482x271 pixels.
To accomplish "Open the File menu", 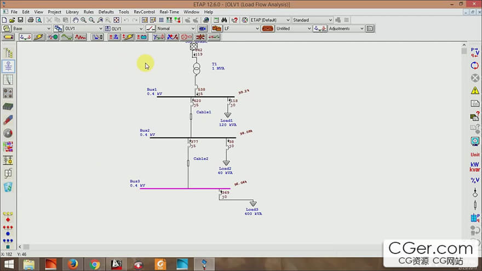I will click(x=14, y=12).
